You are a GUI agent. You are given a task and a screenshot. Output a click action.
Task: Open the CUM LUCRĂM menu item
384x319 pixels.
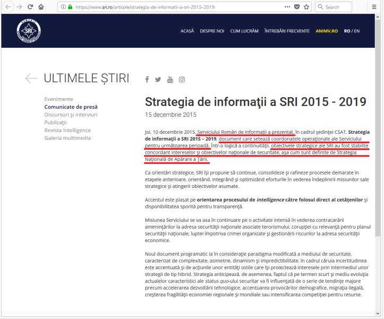point(244,31)
